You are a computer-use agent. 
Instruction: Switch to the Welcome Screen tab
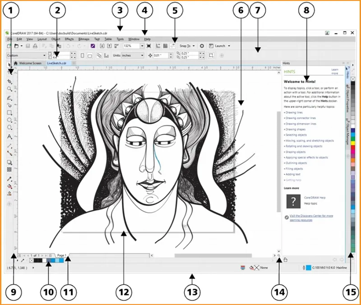pyautogui.click(x=29, y=64)
